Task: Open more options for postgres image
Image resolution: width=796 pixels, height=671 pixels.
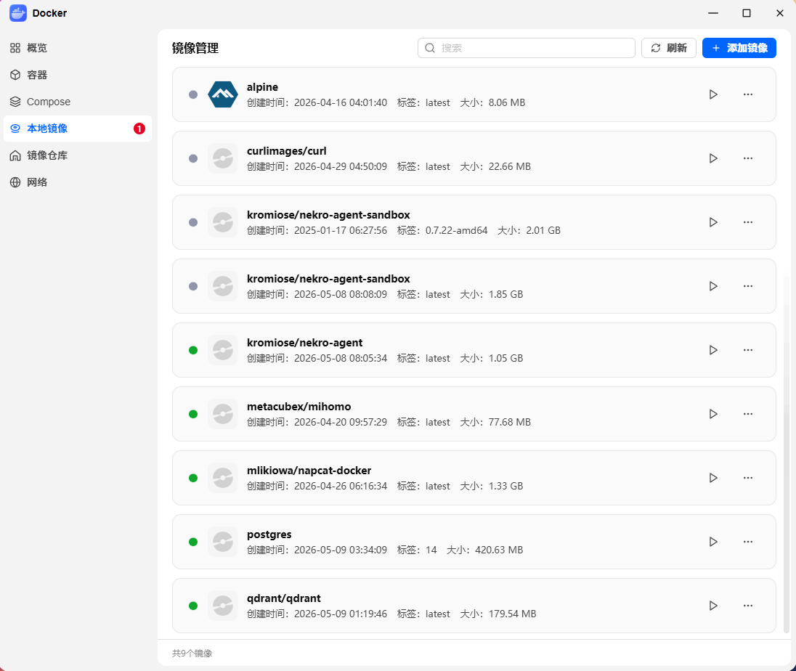Action: coord(748,542)
